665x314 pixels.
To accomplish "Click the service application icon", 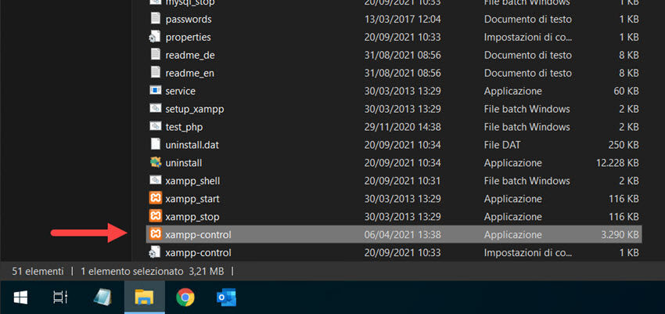I will click(x=155, y=91).
